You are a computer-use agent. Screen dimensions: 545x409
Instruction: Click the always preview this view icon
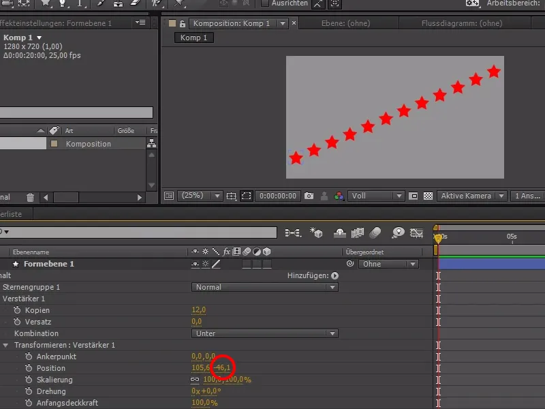point(169,196)
